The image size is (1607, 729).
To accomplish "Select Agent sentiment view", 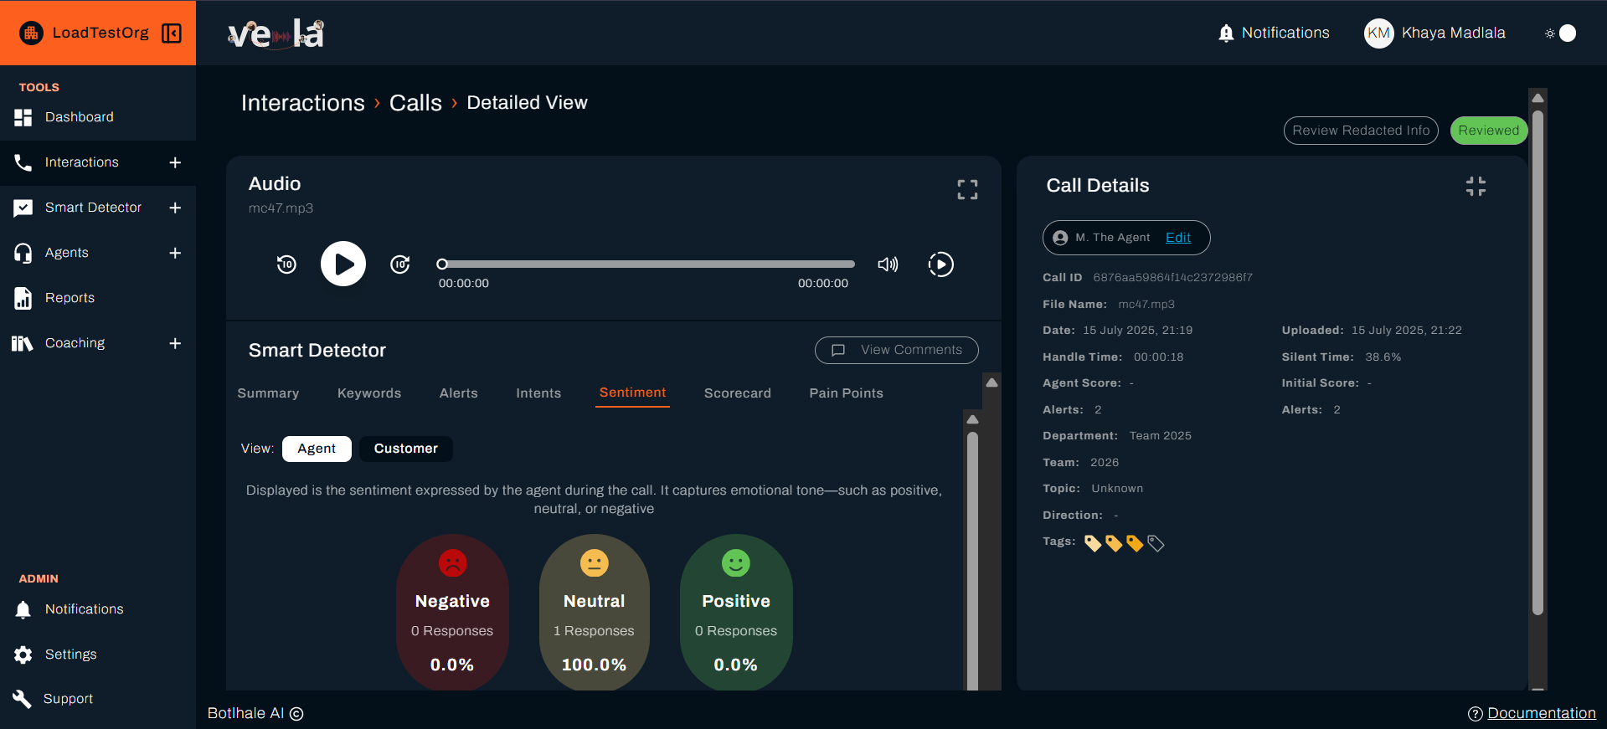I will tap(316, 449).
